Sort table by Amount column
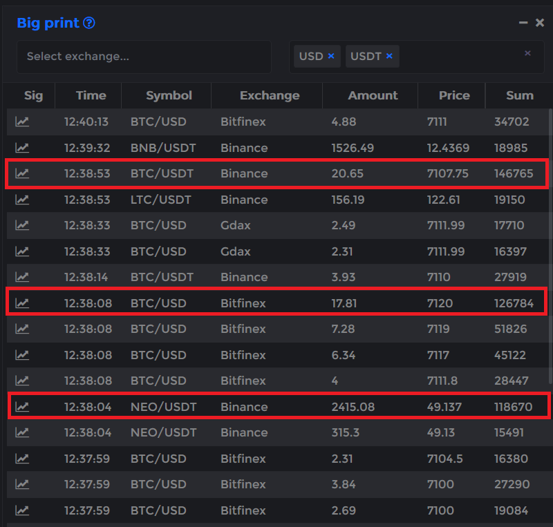Viewport: 553px width, 527px height. (373, 95)
